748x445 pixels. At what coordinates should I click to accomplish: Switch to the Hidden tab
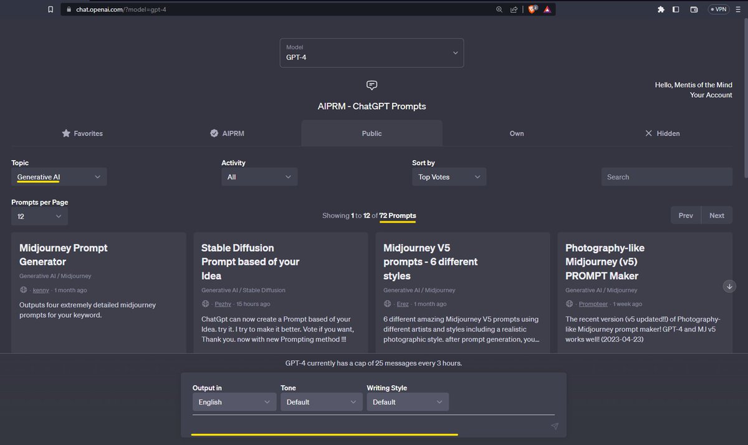[x=662, y=133]
